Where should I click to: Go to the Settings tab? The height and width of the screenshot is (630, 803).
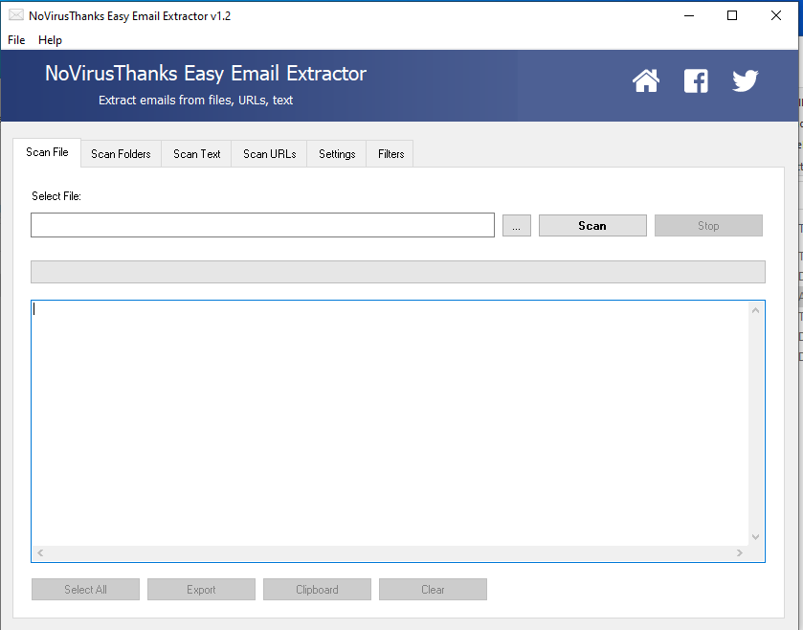coord(337,154)
